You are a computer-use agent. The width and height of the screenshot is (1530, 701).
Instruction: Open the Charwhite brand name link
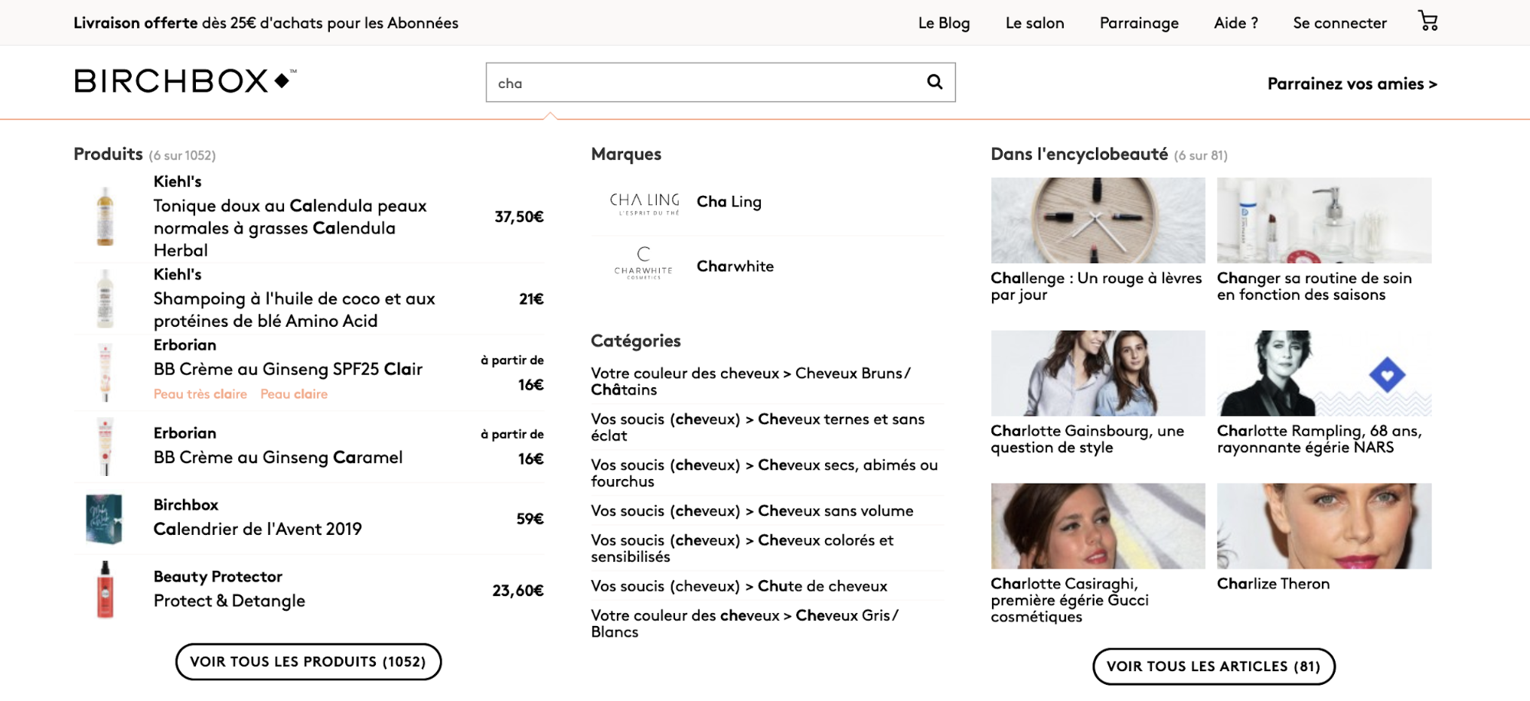tap(735, 266)
